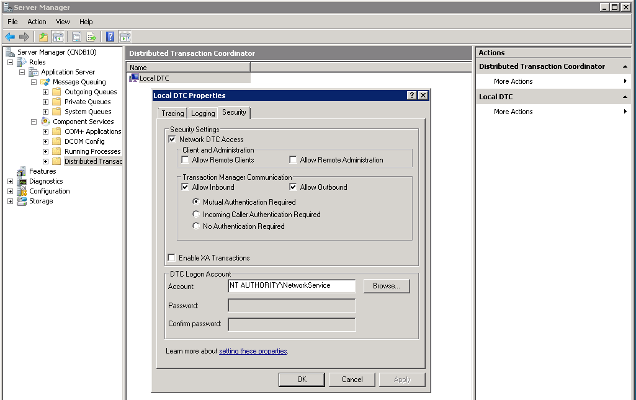Click the Forward navigation arrow
Image resolution: width=636 pixels, height=400 pixels.
[24, 37]
